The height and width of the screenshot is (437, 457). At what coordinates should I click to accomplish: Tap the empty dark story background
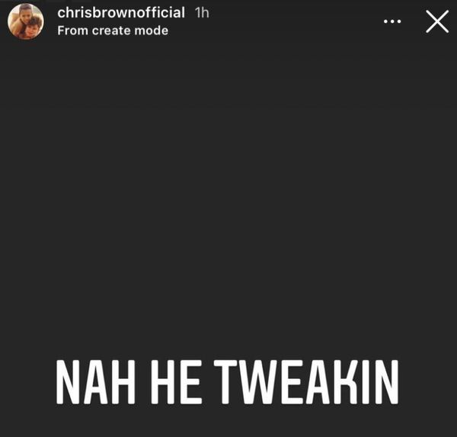tap(228, 204)
